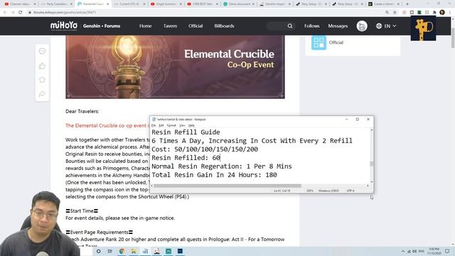This screenshot has width=455, height=256.
Task: Open the Billboards section
Action: click(225, 26)
